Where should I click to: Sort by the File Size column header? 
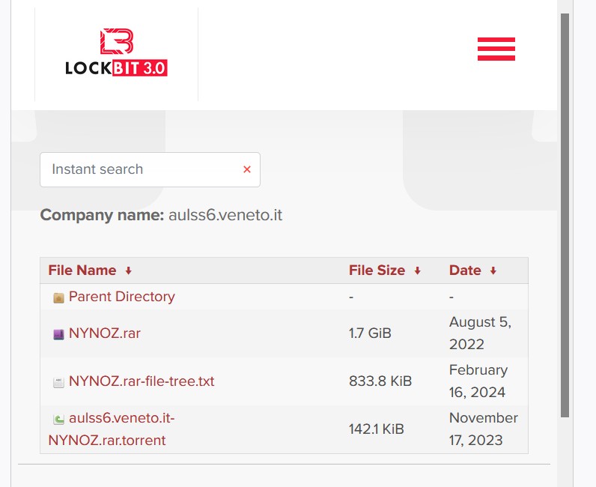tap(377, 270)
